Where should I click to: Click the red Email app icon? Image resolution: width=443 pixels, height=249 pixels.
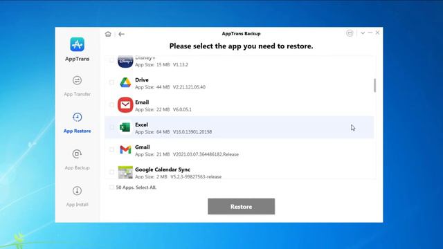coord(125,105)
